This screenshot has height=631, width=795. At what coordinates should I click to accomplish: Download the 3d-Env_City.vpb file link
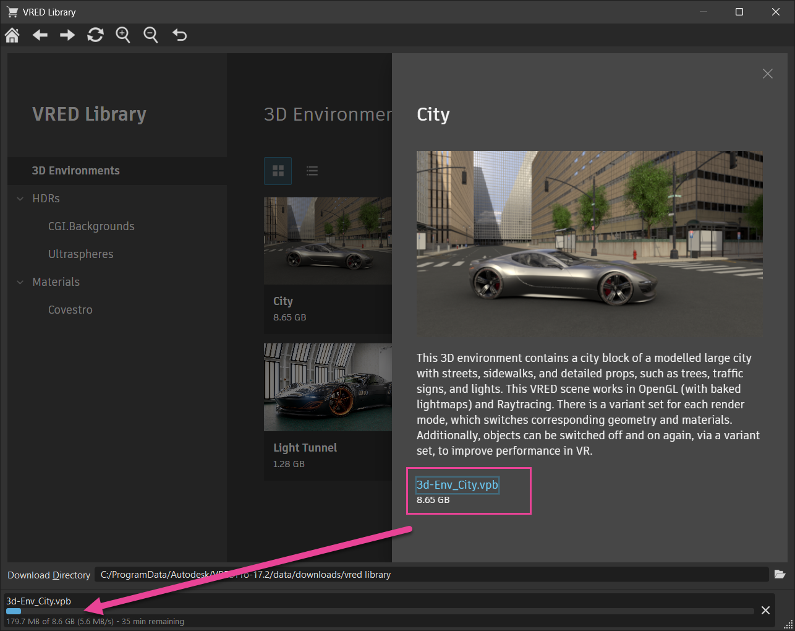[457, 485]
